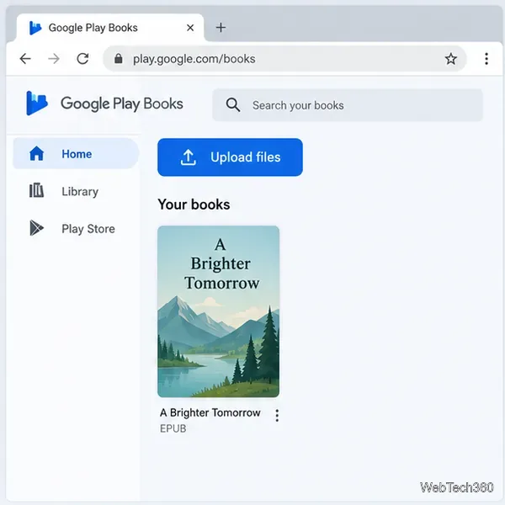Click the Your books heading
The width and height of the screenshot is (505, 505).
(194, 205)
